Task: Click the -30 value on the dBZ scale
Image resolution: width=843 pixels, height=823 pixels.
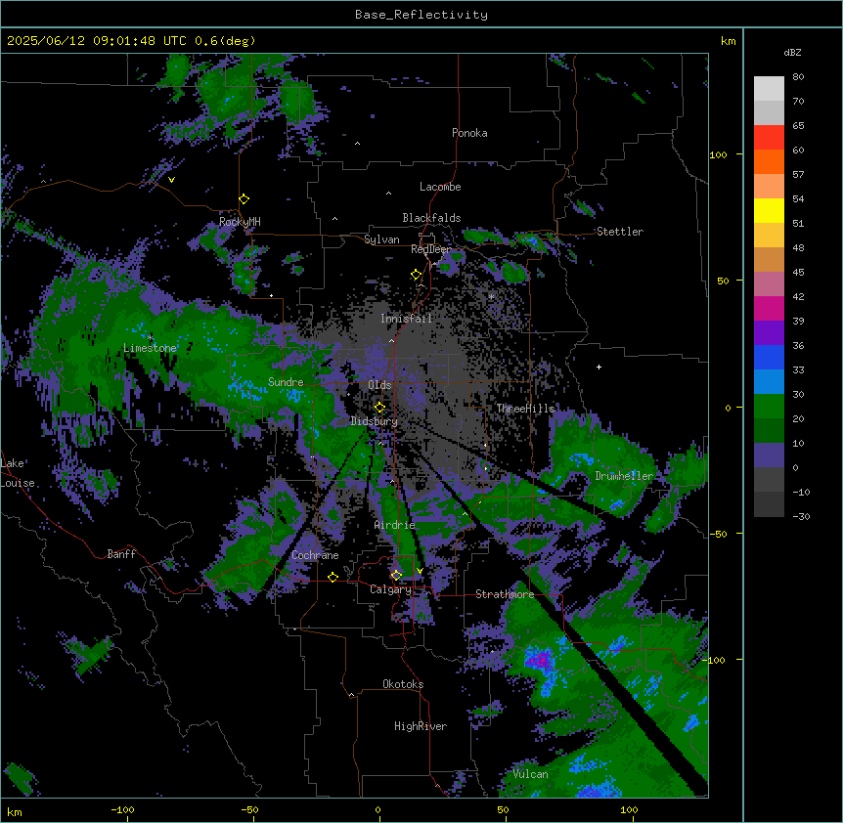Action: point(801,517)
